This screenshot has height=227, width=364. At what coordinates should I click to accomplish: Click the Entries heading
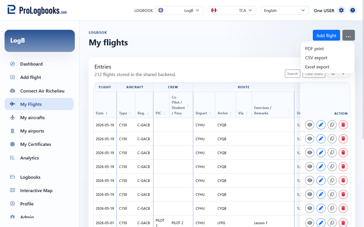click(103, 67)
